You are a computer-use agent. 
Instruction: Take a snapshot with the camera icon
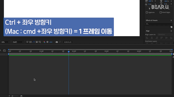click(x=57, y=42)
